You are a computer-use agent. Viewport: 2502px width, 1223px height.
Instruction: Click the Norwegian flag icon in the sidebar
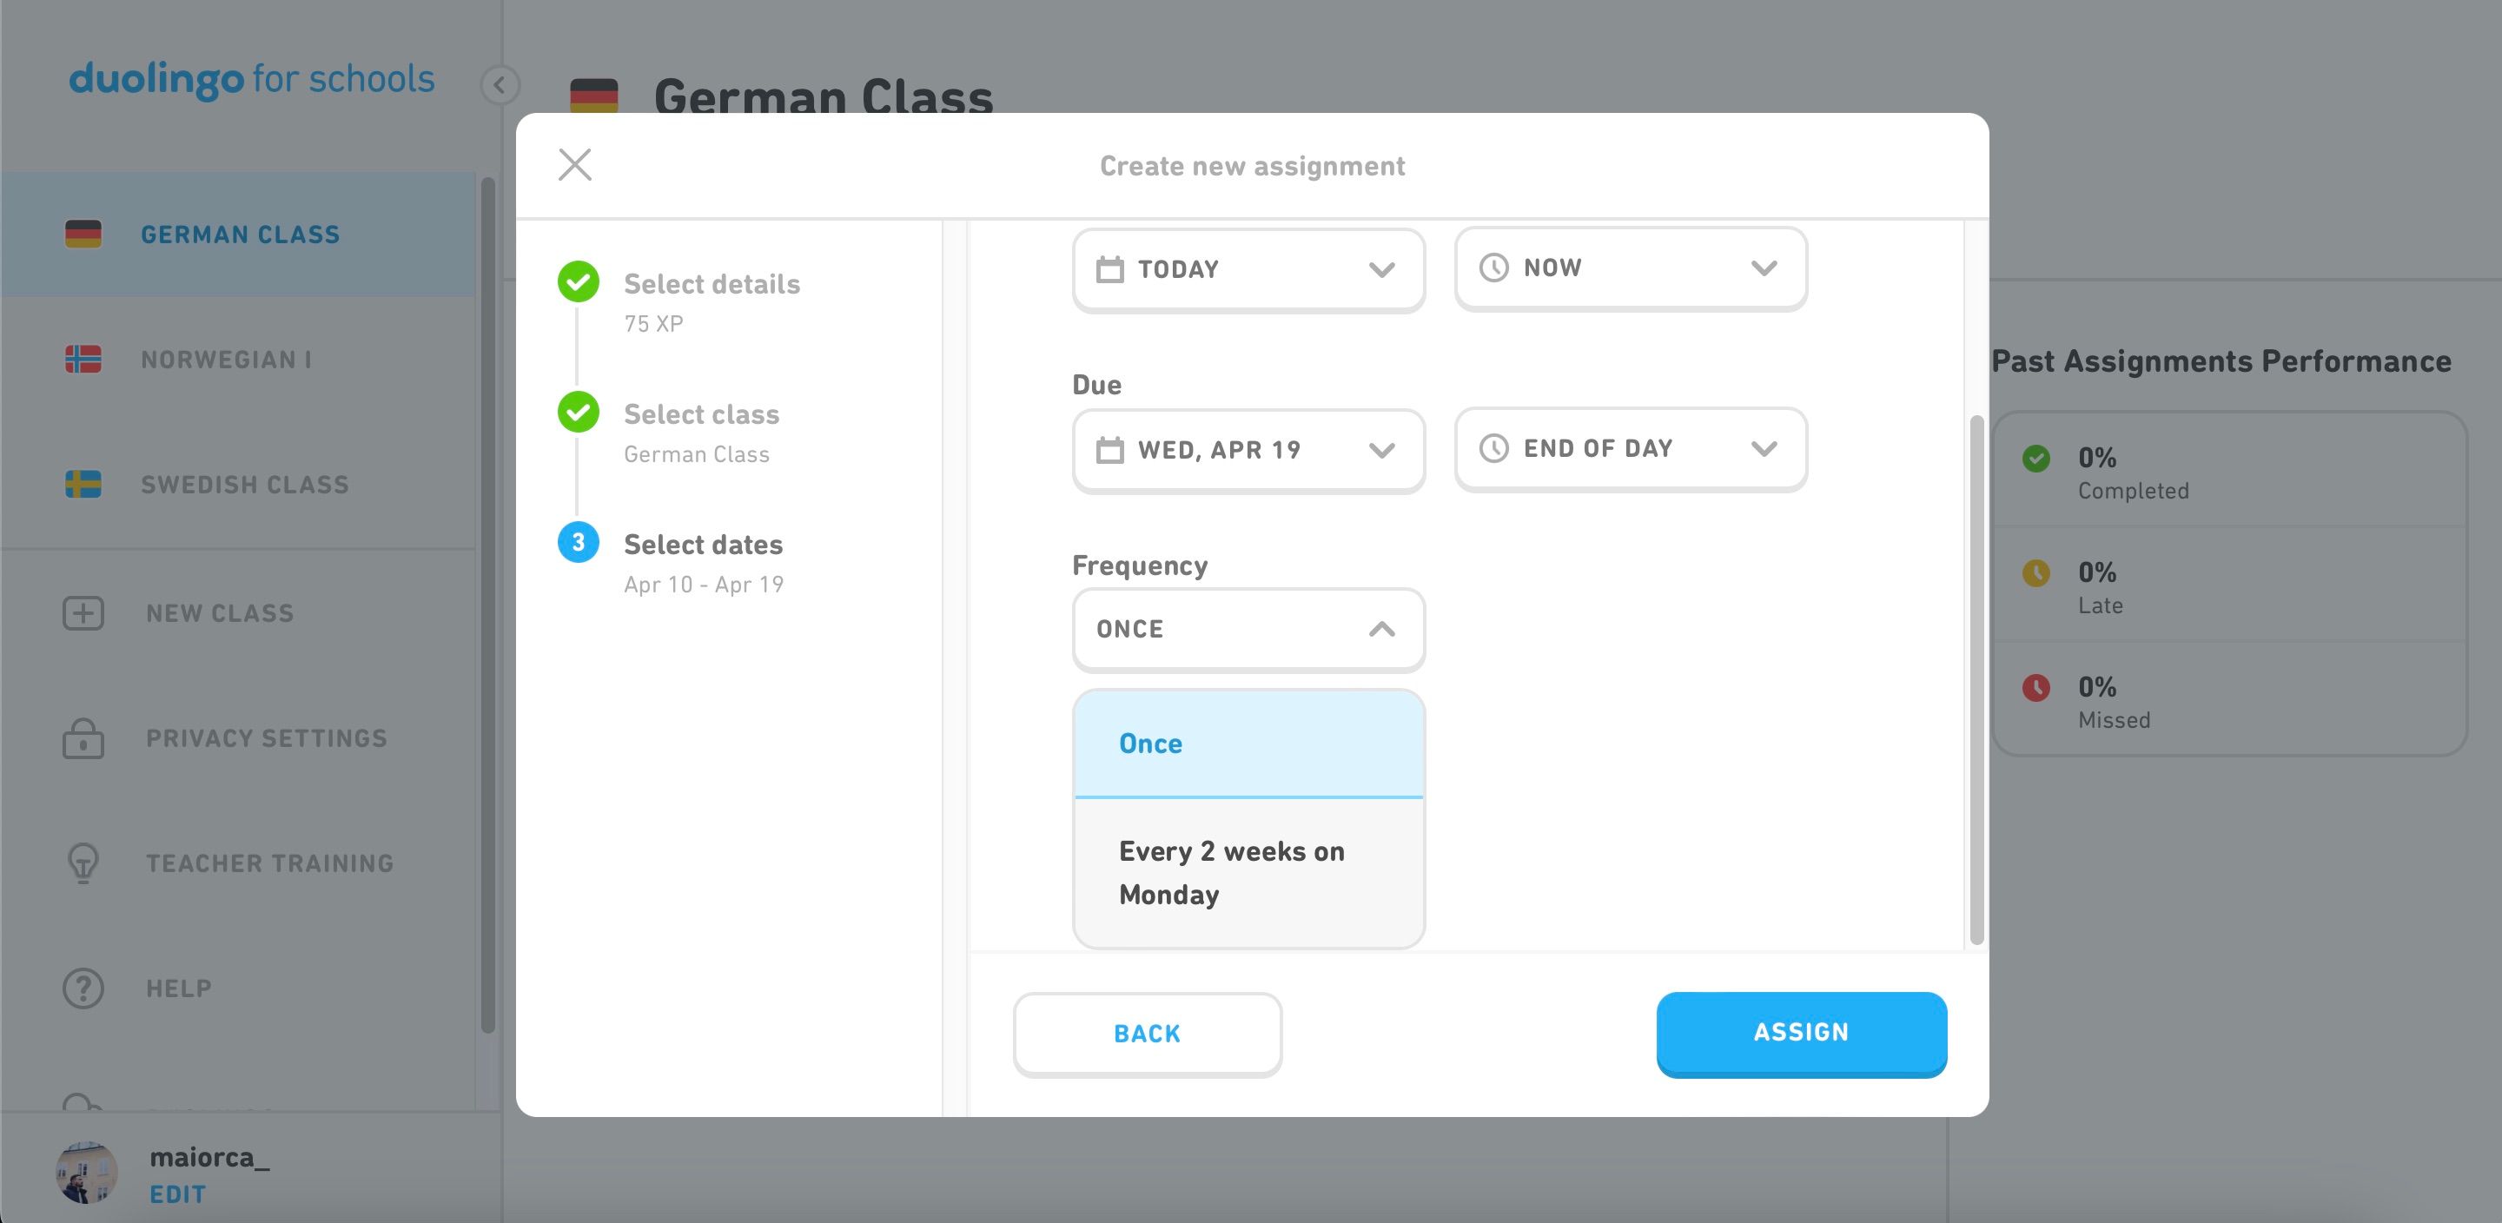click(83, 359)
